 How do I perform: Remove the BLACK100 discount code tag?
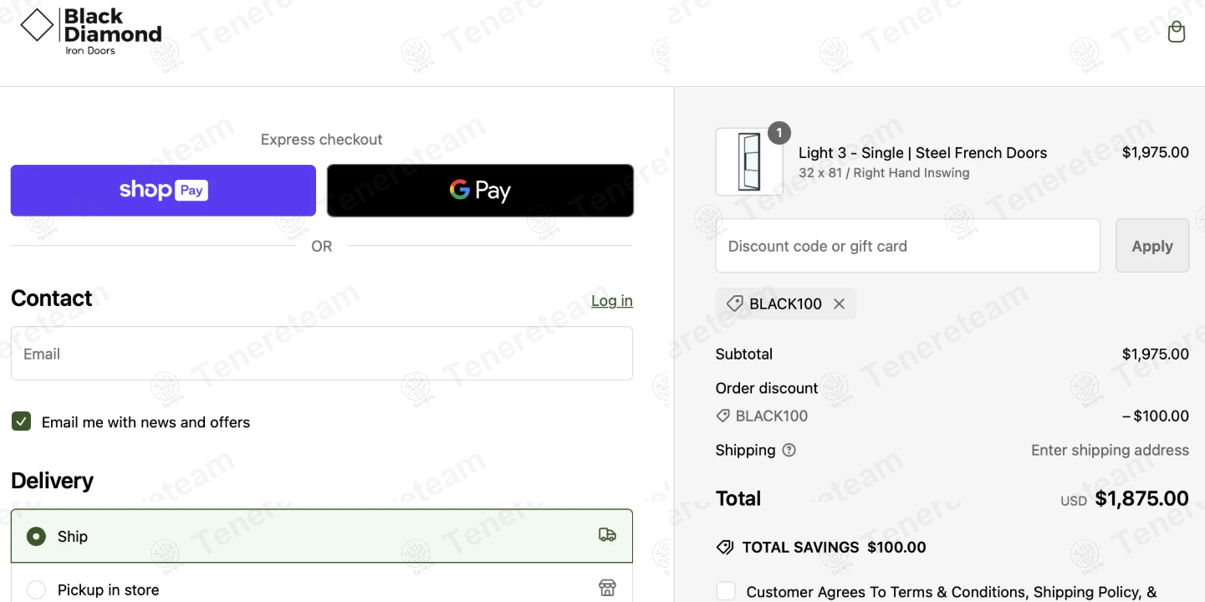coord(840,304)
